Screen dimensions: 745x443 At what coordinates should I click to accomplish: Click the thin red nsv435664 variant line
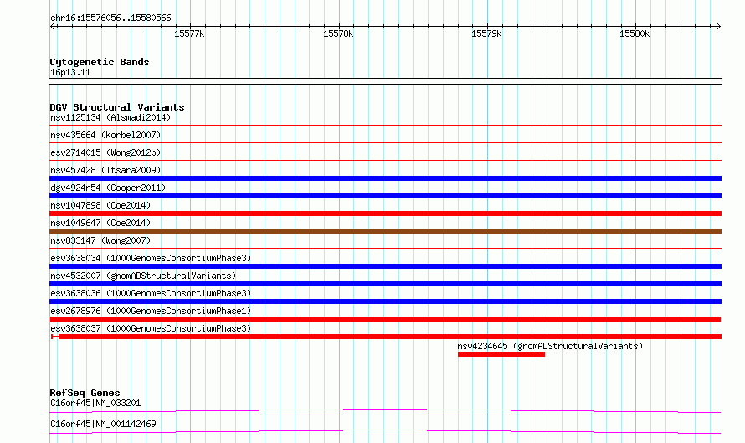pos(385,143)
